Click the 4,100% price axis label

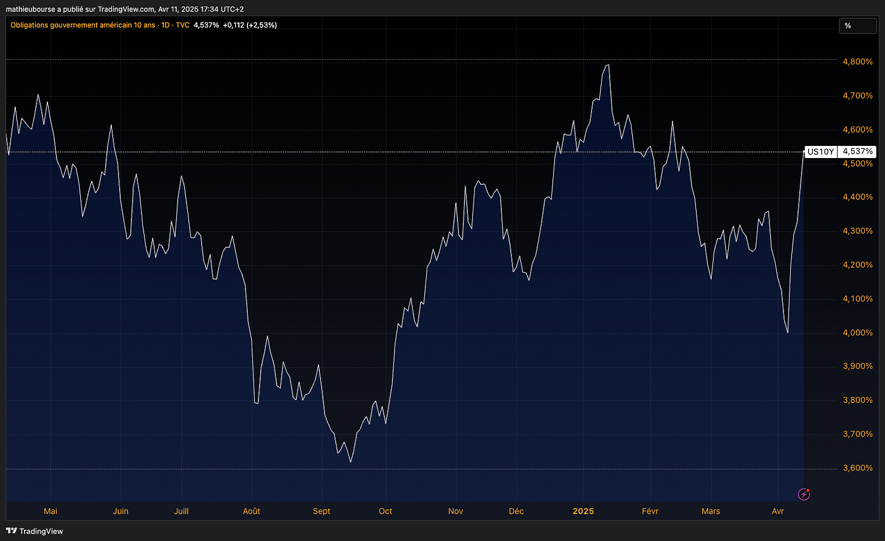coord(857,298)
